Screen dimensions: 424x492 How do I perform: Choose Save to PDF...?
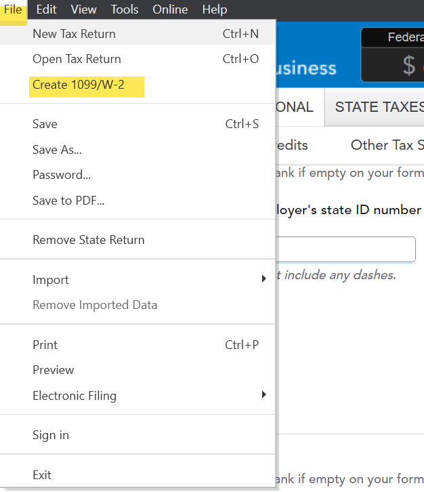(x=68, y=201)
